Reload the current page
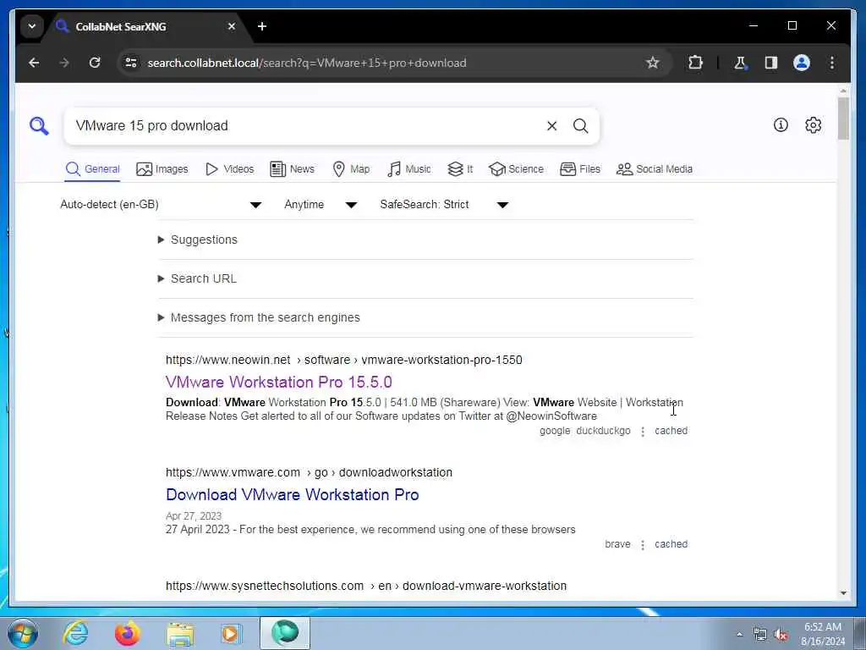This screenshot has width=866, height=650. (x=95, y=63)
